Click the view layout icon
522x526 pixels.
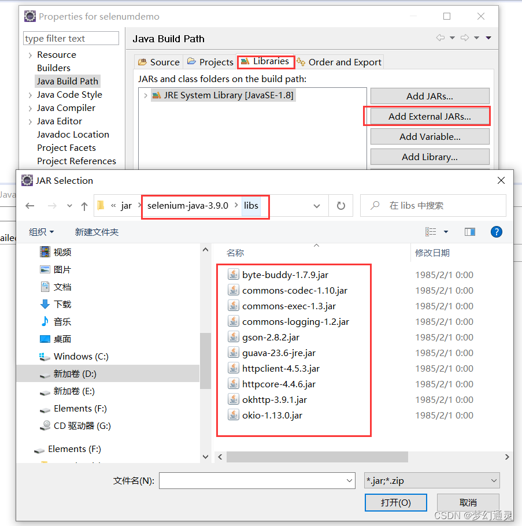click(431, 232)
